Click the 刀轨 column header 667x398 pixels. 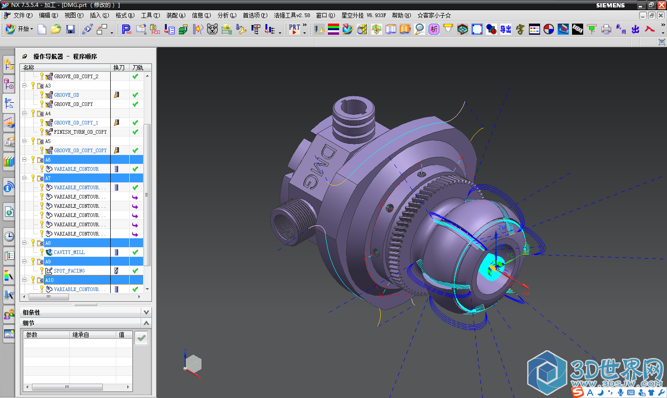pyautogui.click(x=137, y=68)
